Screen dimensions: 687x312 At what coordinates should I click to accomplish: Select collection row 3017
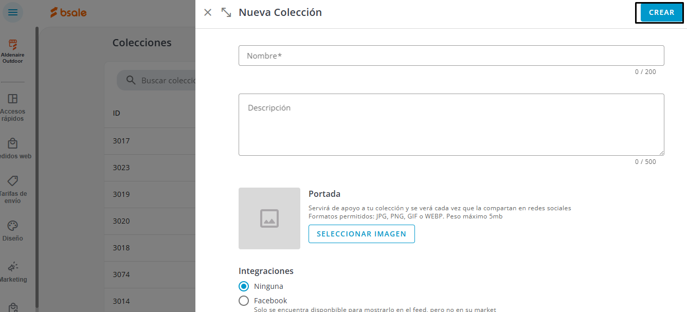tap(150, 141)
